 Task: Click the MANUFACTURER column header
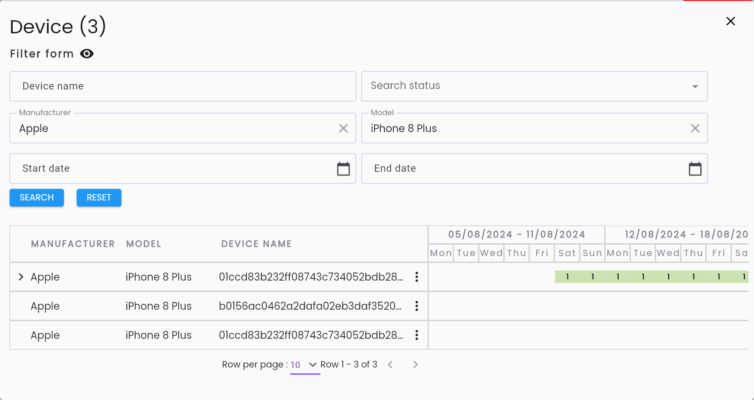point(73,244)
